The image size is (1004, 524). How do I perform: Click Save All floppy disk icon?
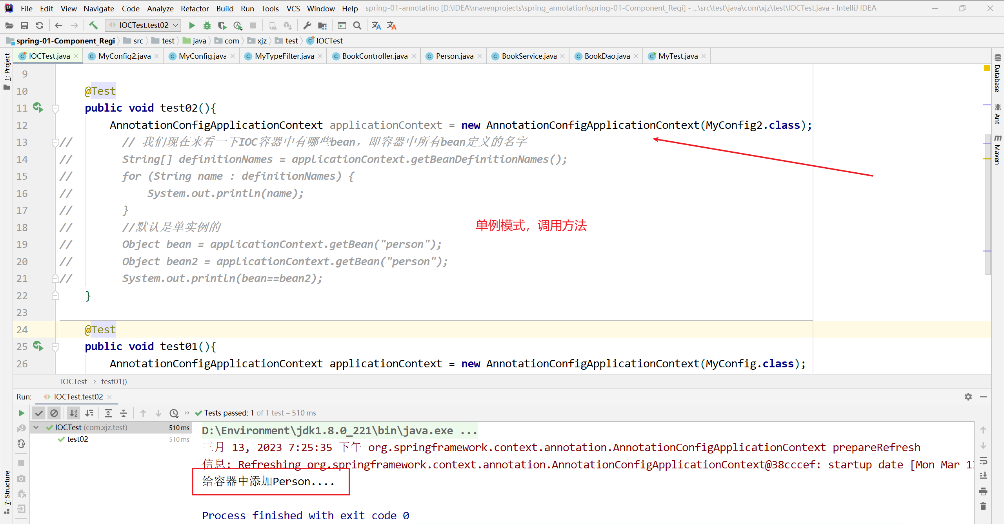24,25
